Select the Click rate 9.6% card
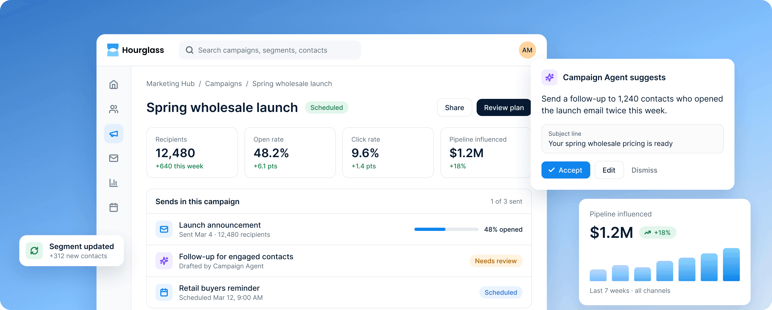 388,153
